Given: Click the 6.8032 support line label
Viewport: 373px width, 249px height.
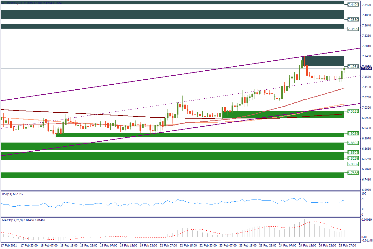Looking at the screenshot, I should click(x=353, y=164).
